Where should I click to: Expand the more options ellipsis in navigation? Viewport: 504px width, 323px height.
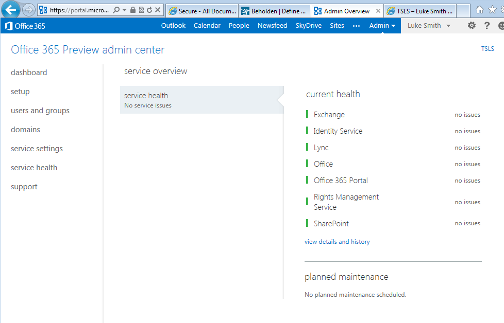pyautogui.click(x=357, y=26)
